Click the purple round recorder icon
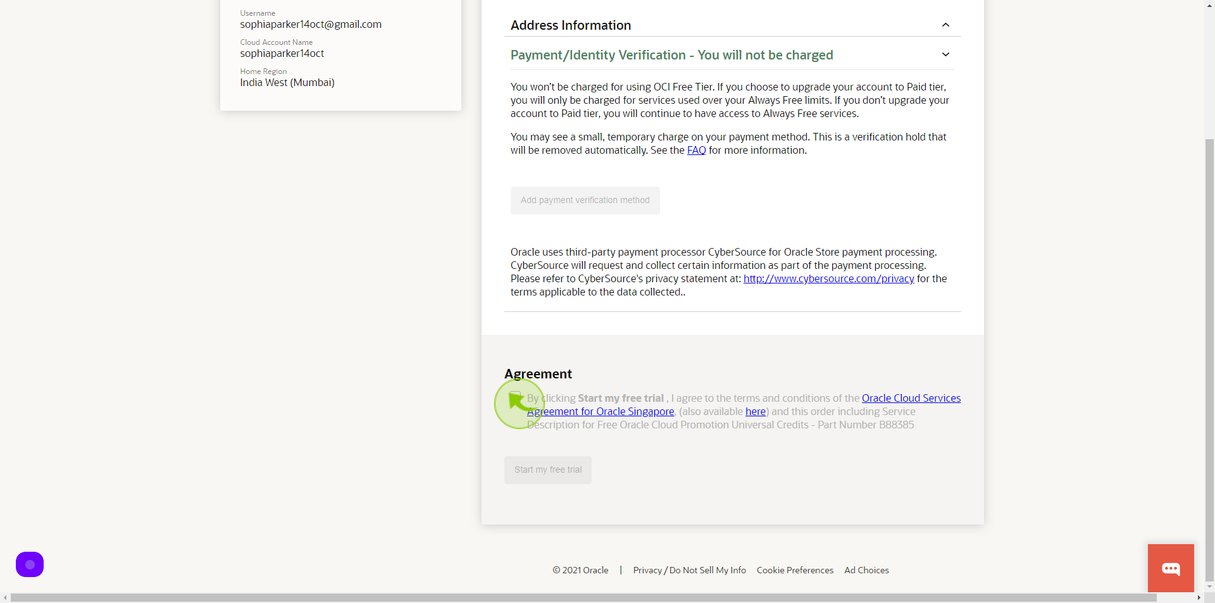This screenshot has height=603, width=1215. pyautogui.click(x=30, y=564)
